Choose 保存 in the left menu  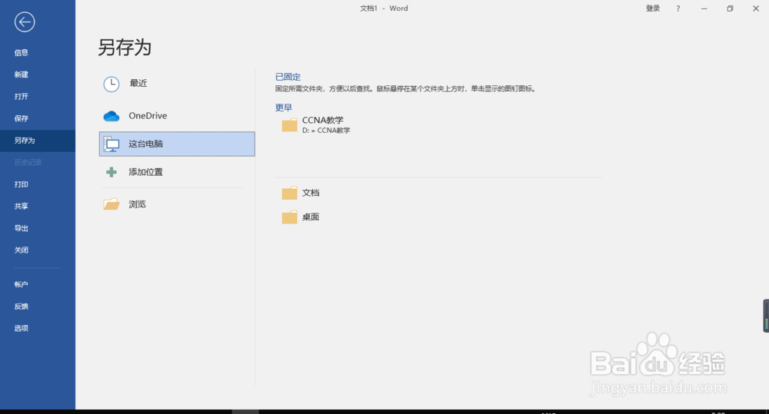21,118
